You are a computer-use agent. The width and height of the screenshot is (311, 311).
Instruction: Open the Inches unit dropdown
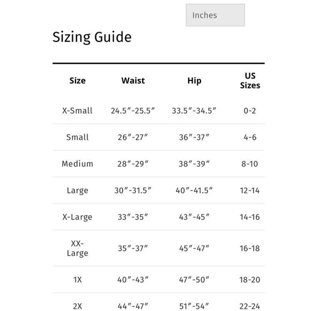click(215, 15)
